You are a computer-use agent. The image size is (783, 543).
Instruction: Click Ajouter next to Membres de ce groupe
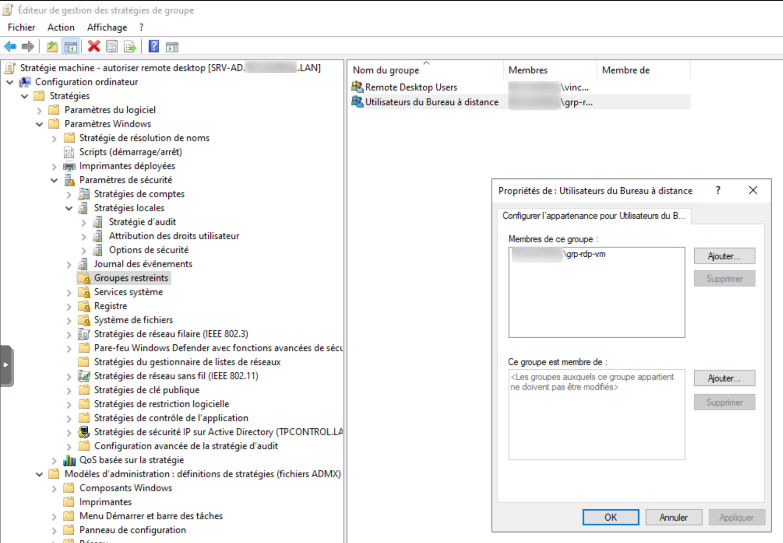(724, 256)
